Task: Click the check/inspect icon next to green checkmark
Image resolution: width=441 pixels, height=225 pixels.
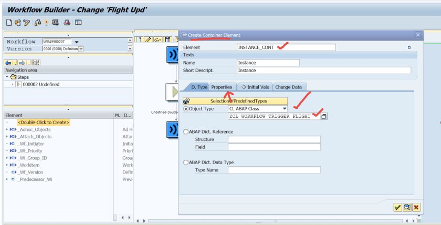Action: click(x=407, y=208)
